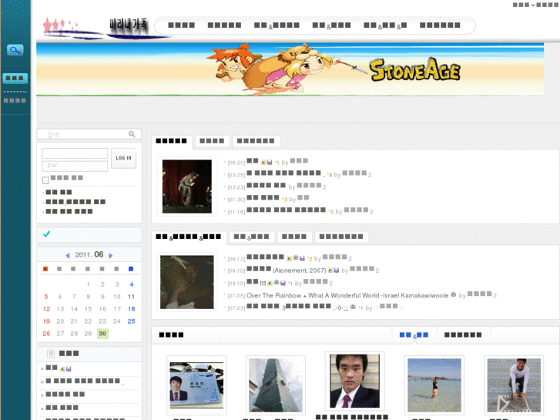Open the post dated 03-23

click(266, 186)
